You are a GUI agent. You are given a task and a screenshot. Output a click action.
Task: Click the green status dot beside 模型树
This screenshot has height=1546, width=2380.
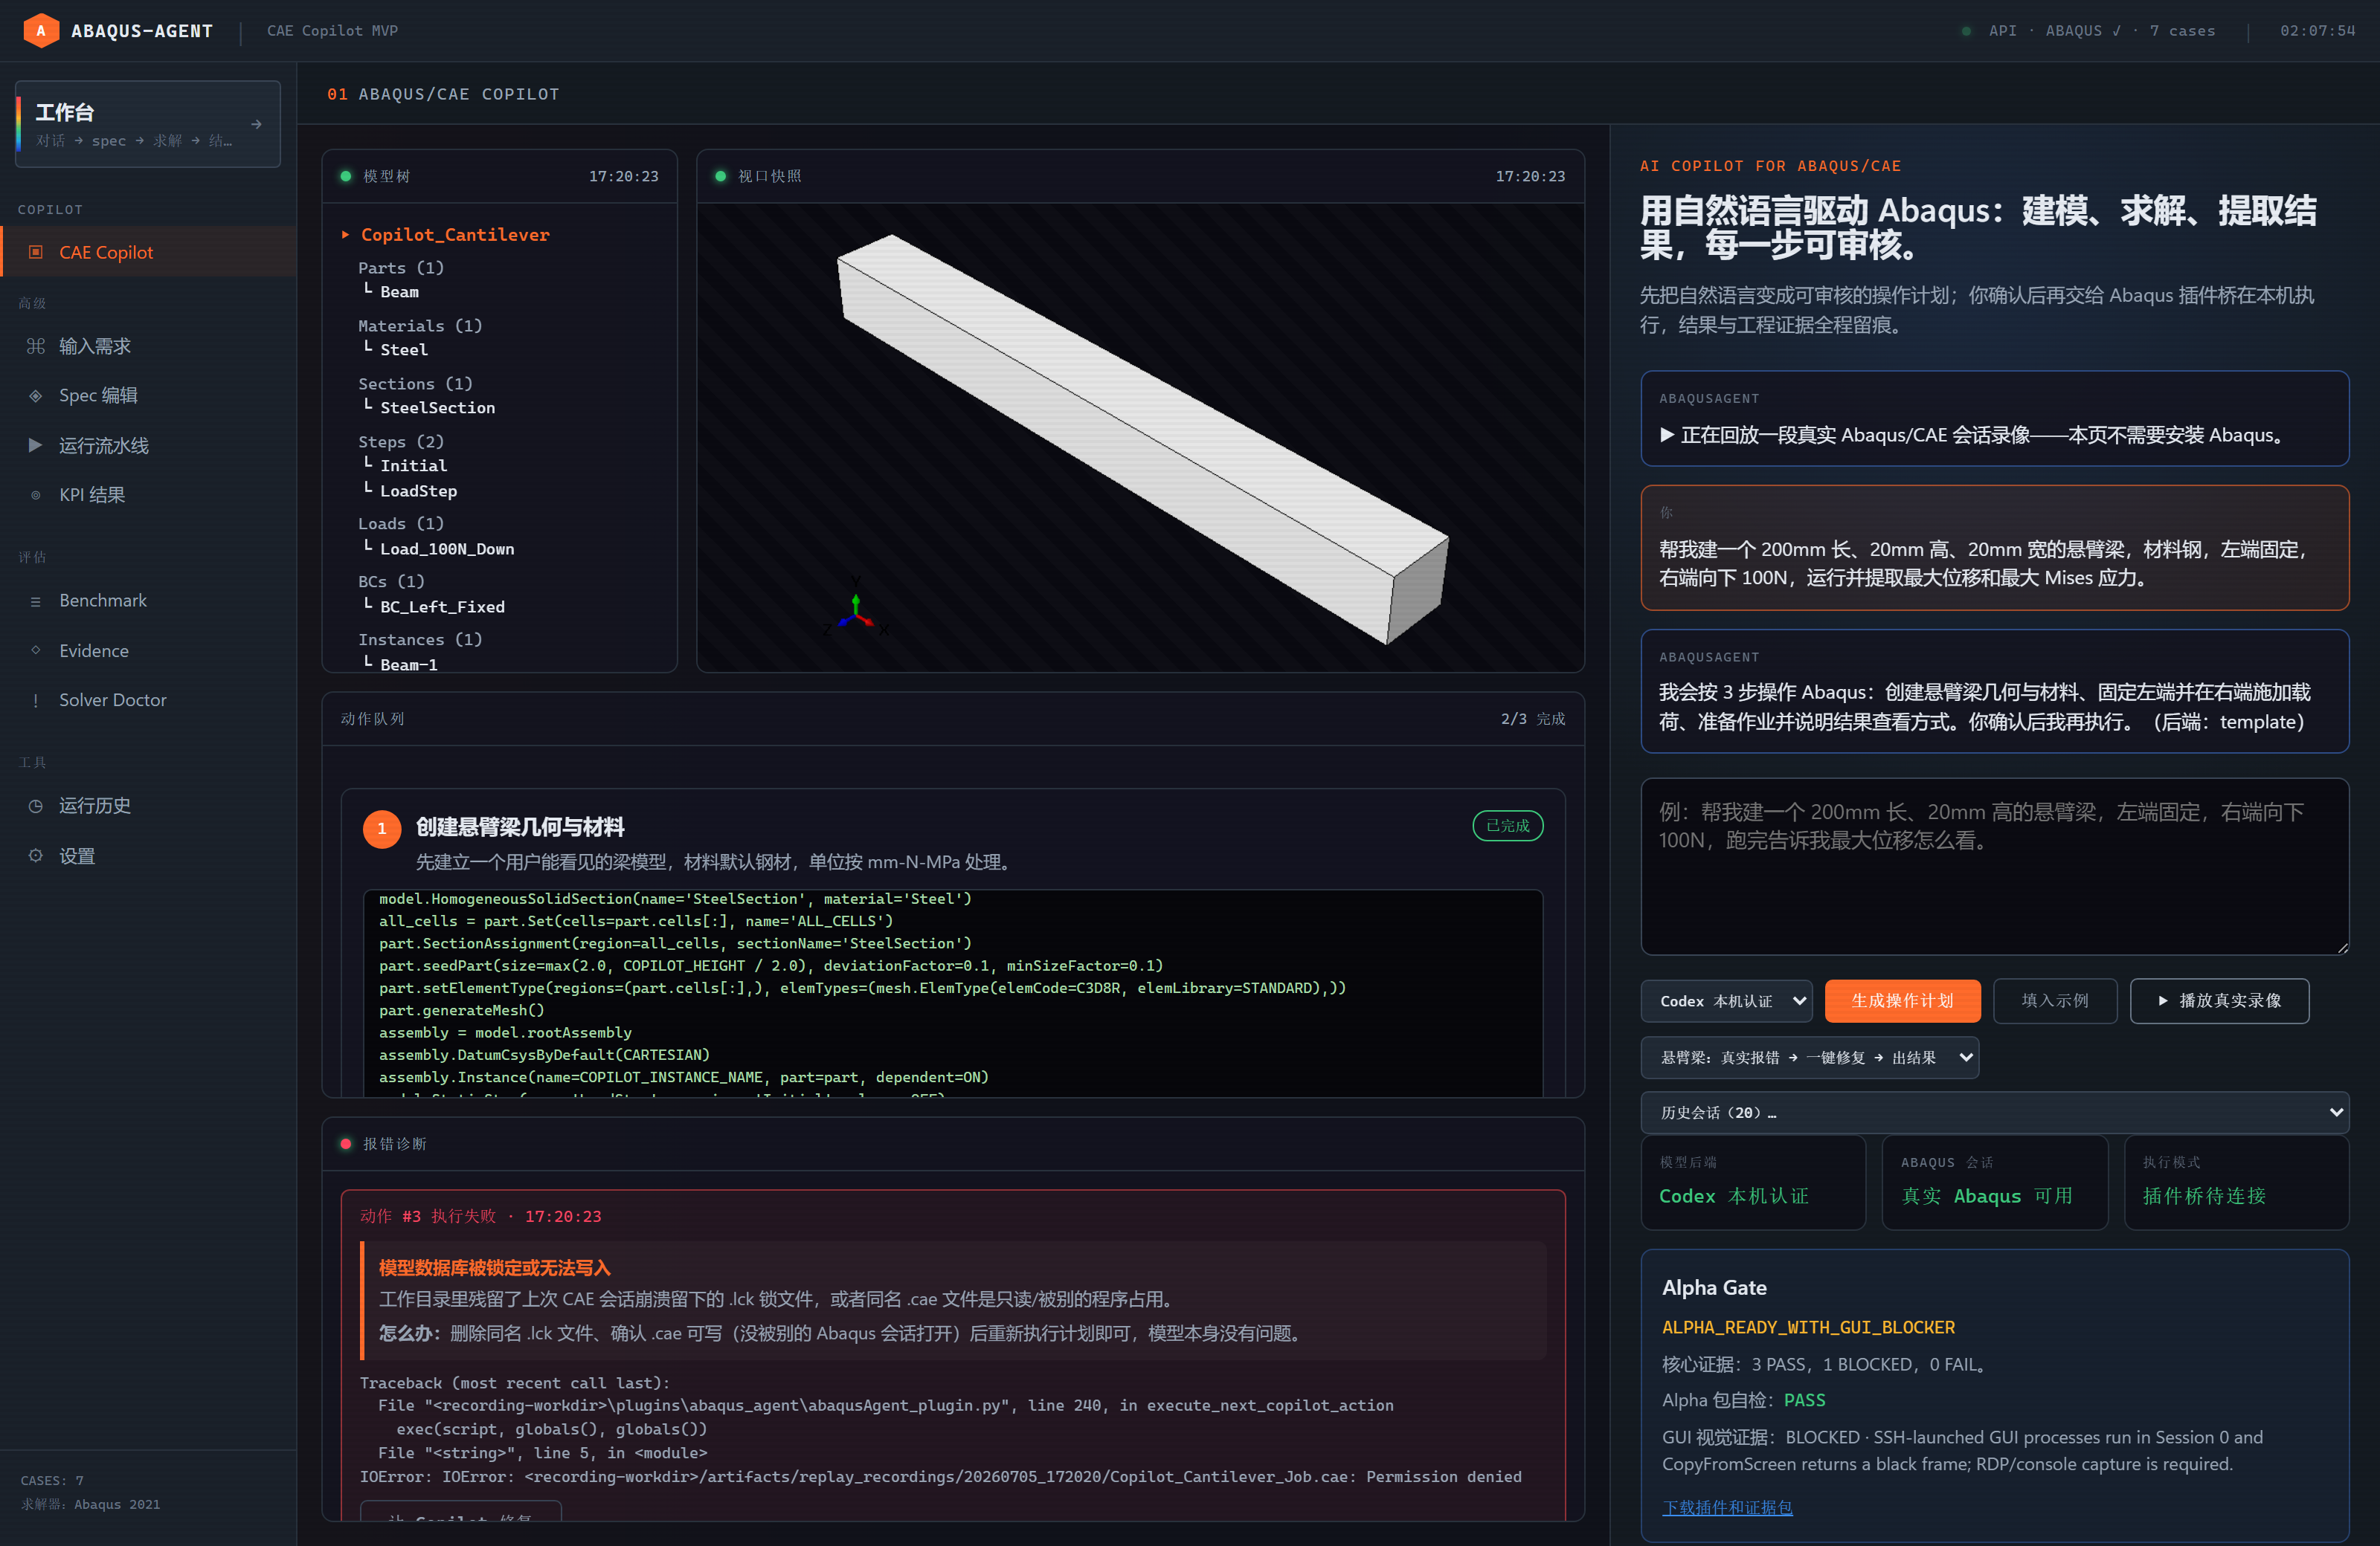click(x=346, y=176)
